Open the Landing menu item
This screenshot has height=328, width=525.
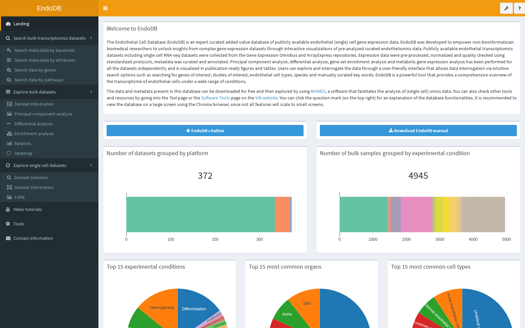click(x=49, y=24)
